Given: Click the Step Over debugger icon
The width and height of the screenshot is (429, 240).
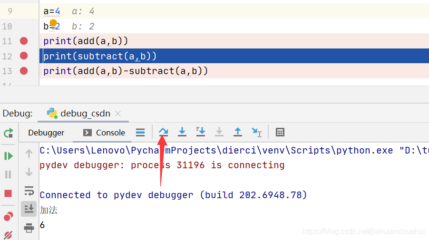Looking at the screenshot, I should [163, 132].
